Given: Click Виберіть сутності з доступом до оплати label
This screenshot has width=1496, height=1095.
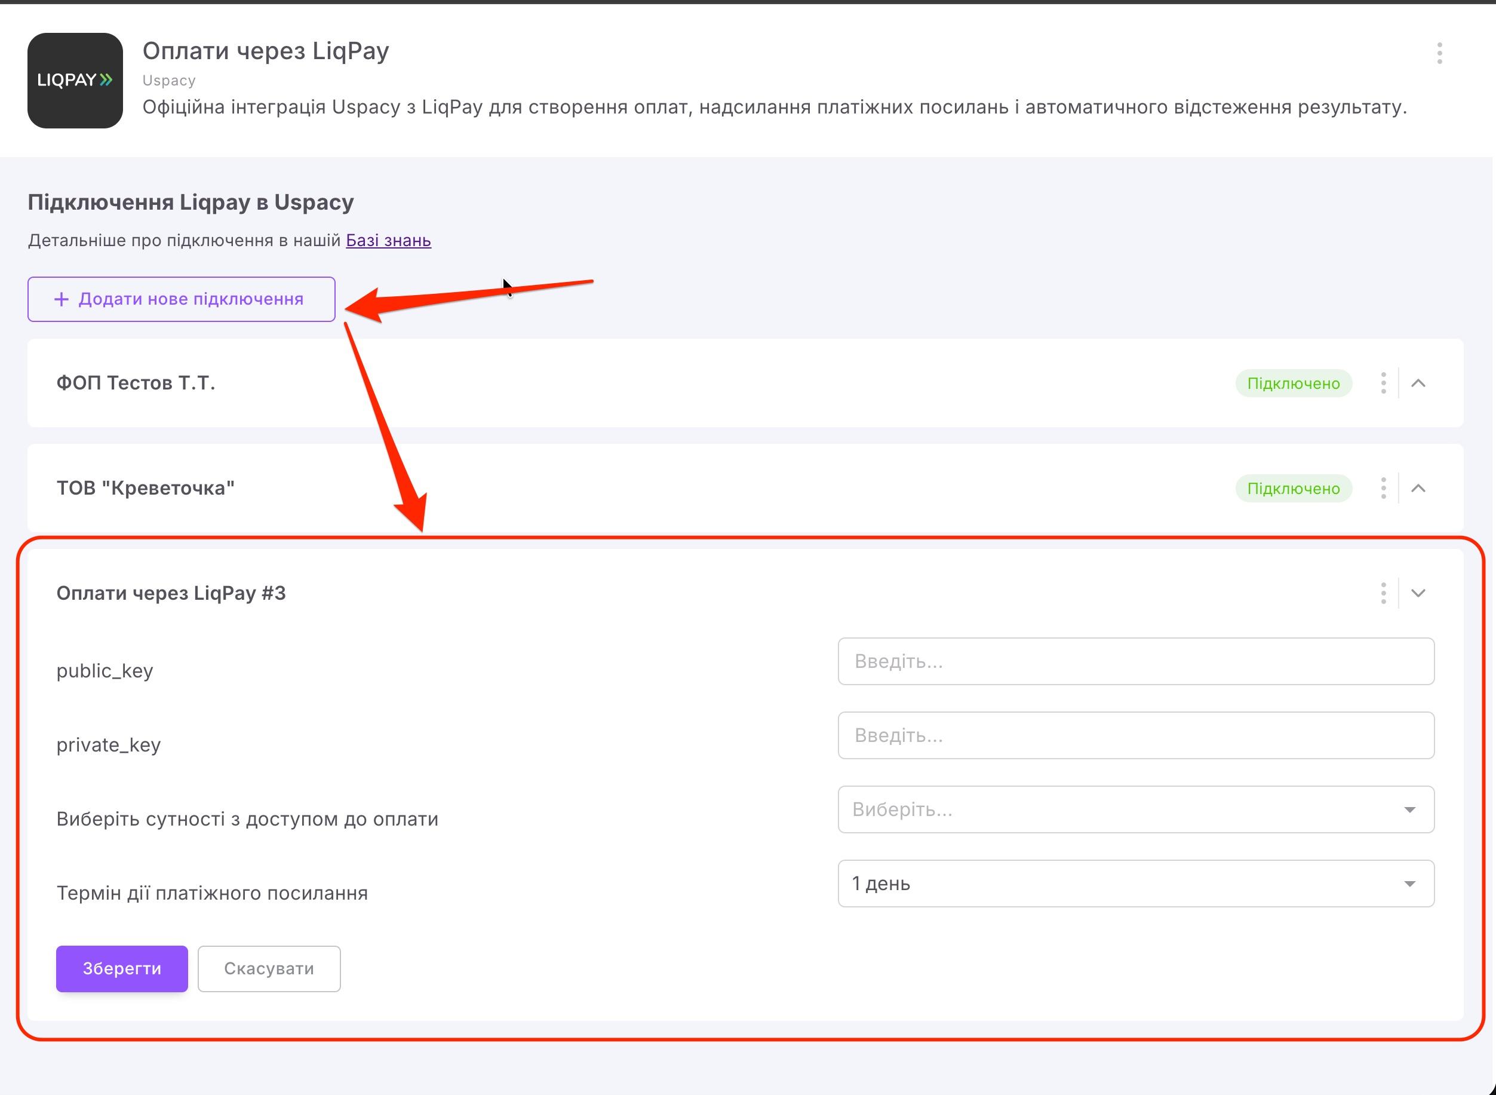Looking at the screenshot, I should pyautogui.click(x=247, y=819).
